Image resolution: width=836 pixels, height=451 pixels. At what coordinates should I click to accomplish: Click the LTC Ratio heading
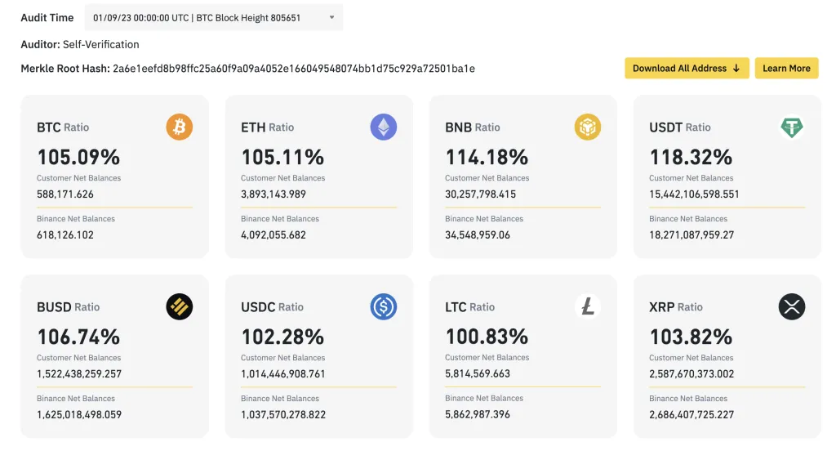[469, 307]
